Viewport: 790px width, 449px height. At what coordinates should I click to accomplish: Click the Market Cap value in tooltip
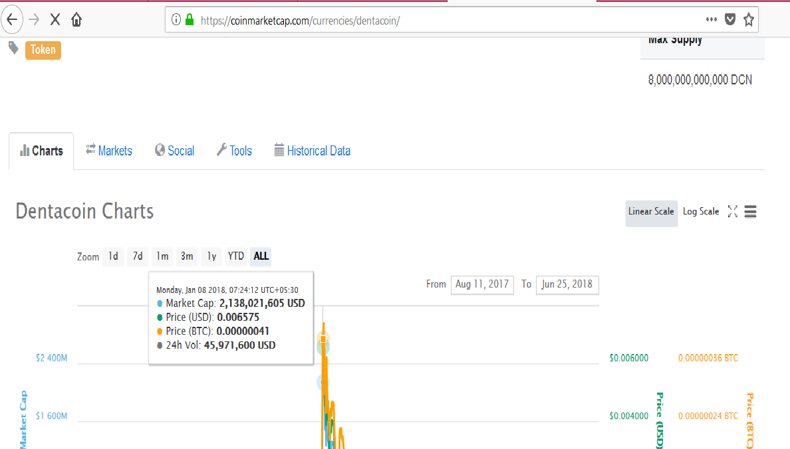coord(262,303)
